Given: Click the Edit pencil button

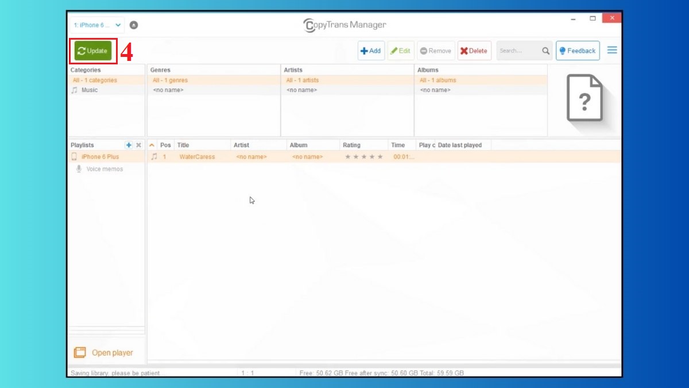Looking at the screenshot, I should 401,51.
